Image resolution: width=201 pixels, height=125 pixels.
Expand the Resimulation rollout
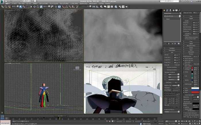(x=172, y=50)
